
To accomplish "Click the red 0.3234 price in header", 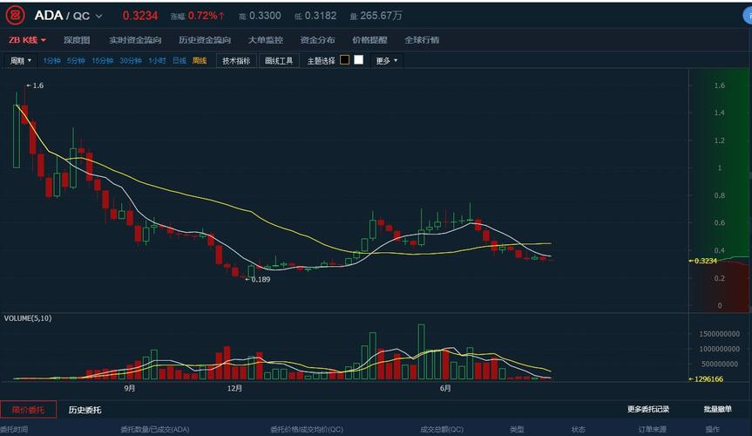I will (140, 16).
